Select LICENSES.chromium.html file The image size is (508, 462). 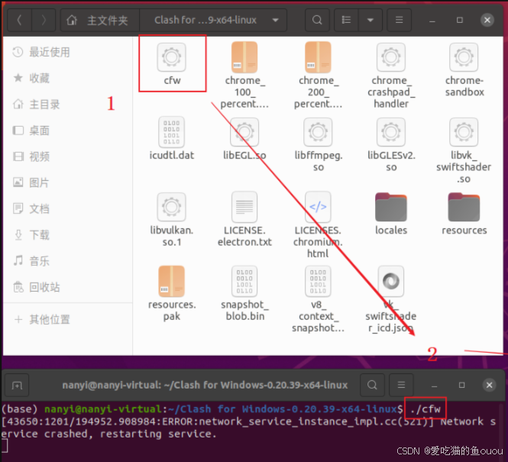pyautogui.click(x=318, y=225)
